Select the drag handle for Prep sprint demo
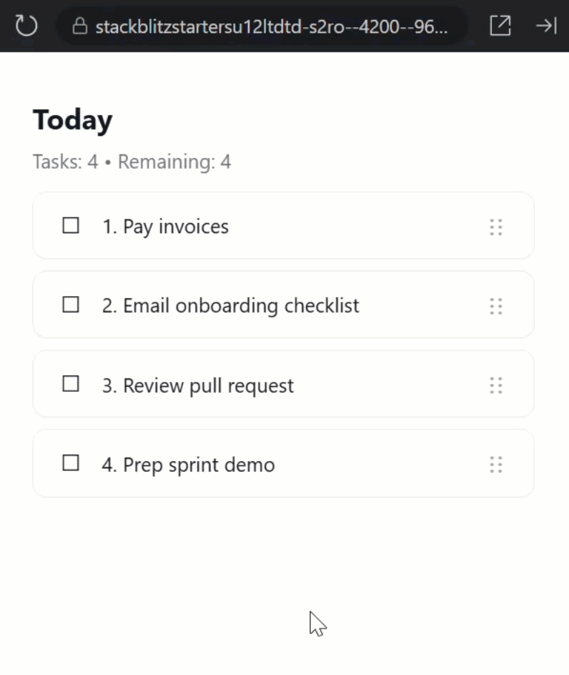 tap(496, 465)
